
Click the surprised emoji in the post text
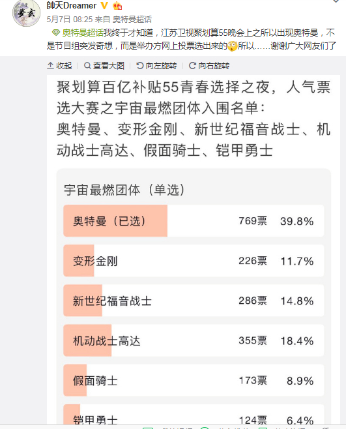click(x=232, y=46)
